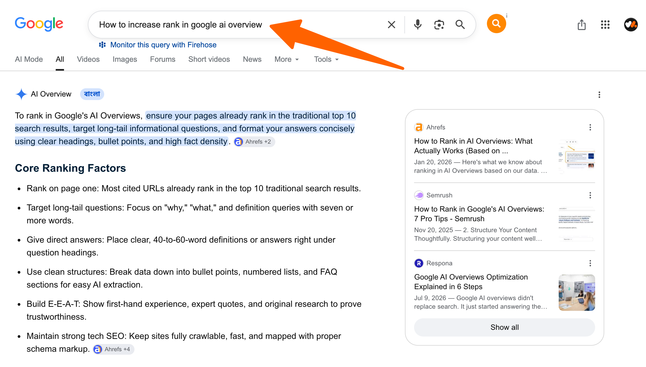646x367 pixels.
Task: Expand the Tools dropdown
Action: (x=326, y=59)
